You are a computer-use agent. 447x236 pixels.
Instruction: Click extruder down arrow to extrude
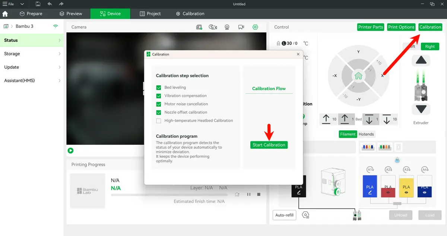pyautogui.click(x=421, y=109)
